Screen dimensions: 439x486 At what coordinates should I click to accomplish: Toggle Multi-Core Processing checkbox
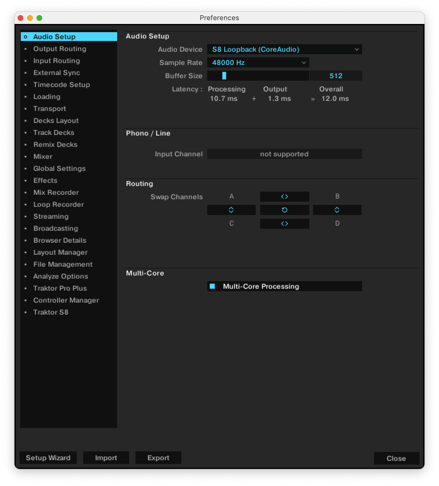pyautogui.click(x=212, y=286)
